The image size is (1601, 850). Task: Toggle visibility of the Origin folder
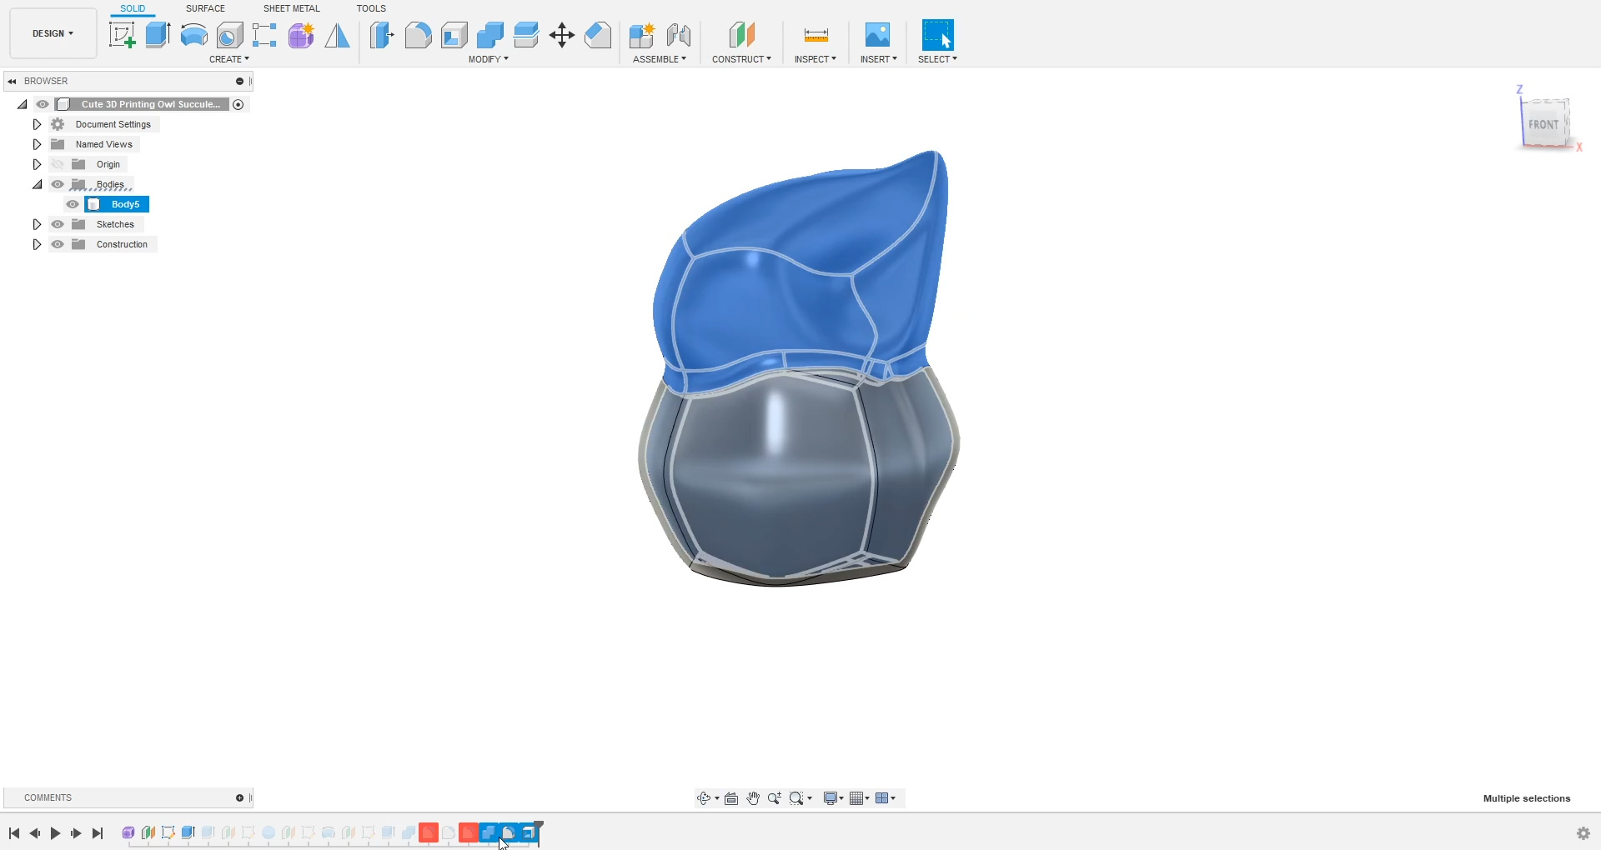click(58, 164)
